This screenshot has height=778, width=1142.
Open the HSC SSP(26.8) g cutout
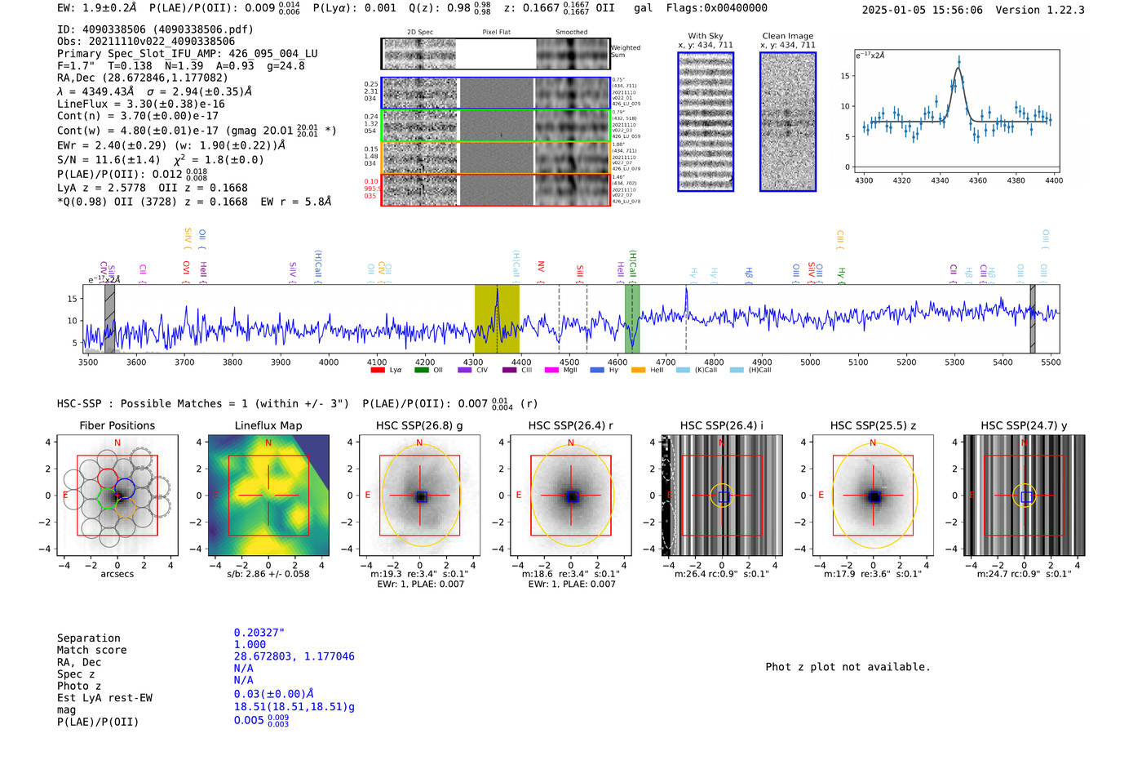tap(420, 496)
